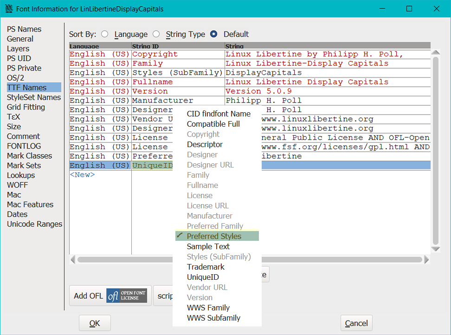This screenshot has height=335, width=451.
Task: Open the Mark Sets section
Action: [24, 166]
